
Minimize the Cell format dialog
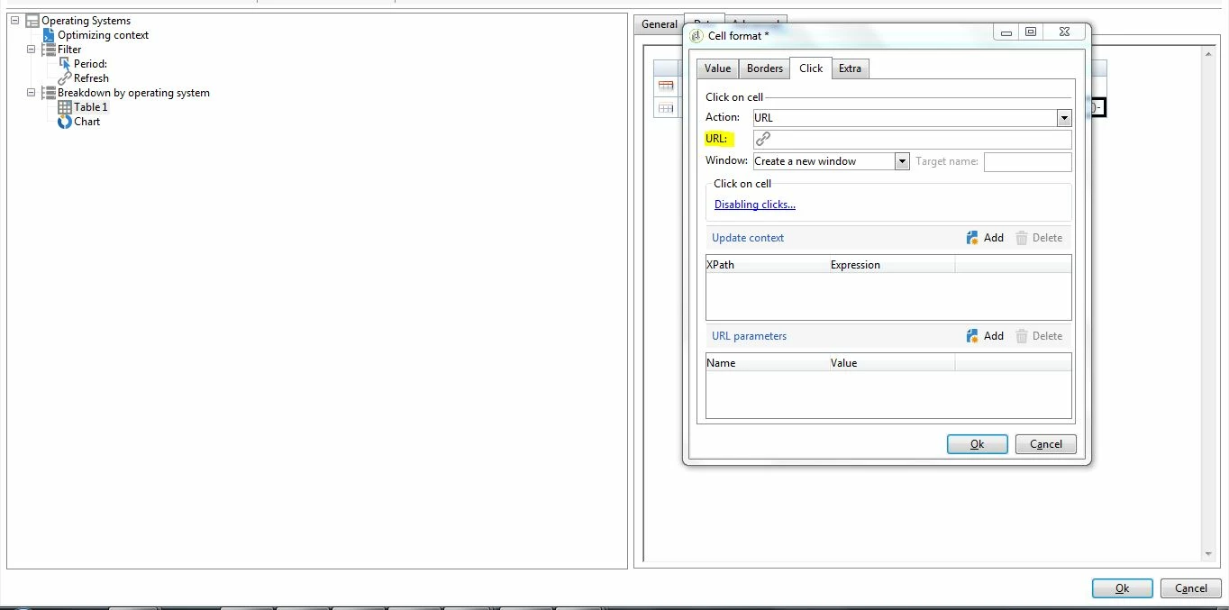click(1006, 32)
